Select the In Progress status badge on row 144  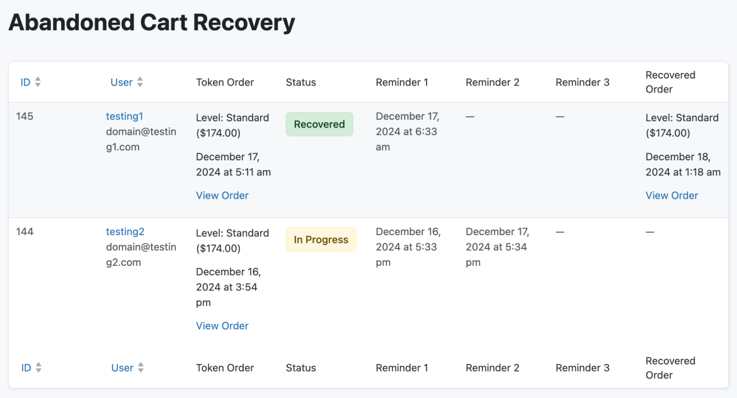(x=321, y=240)
